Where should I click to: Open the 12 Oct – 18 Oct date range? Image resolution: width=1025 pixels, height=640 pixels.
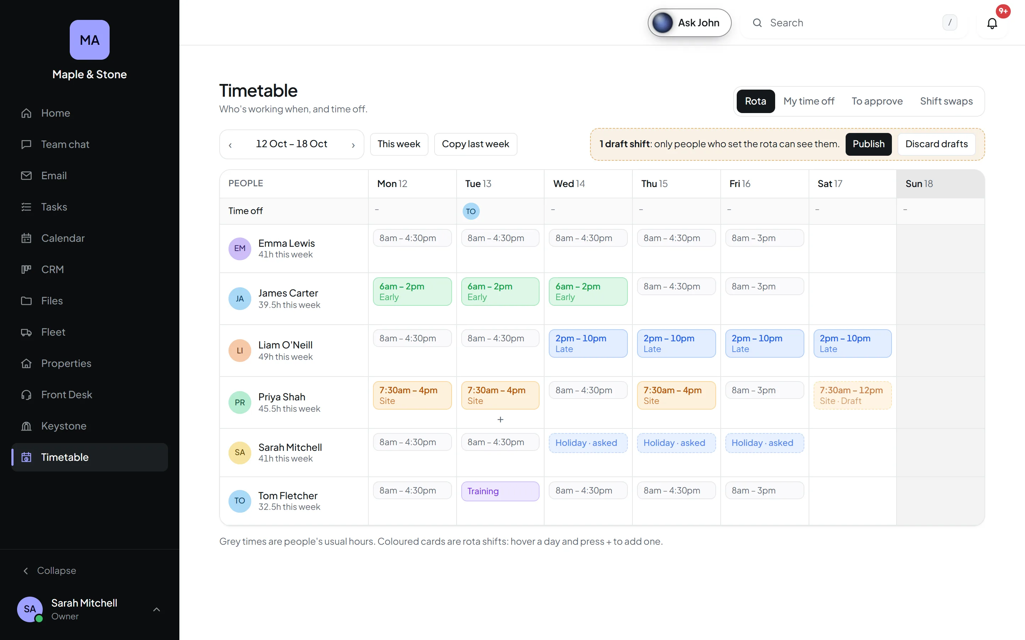291,144
